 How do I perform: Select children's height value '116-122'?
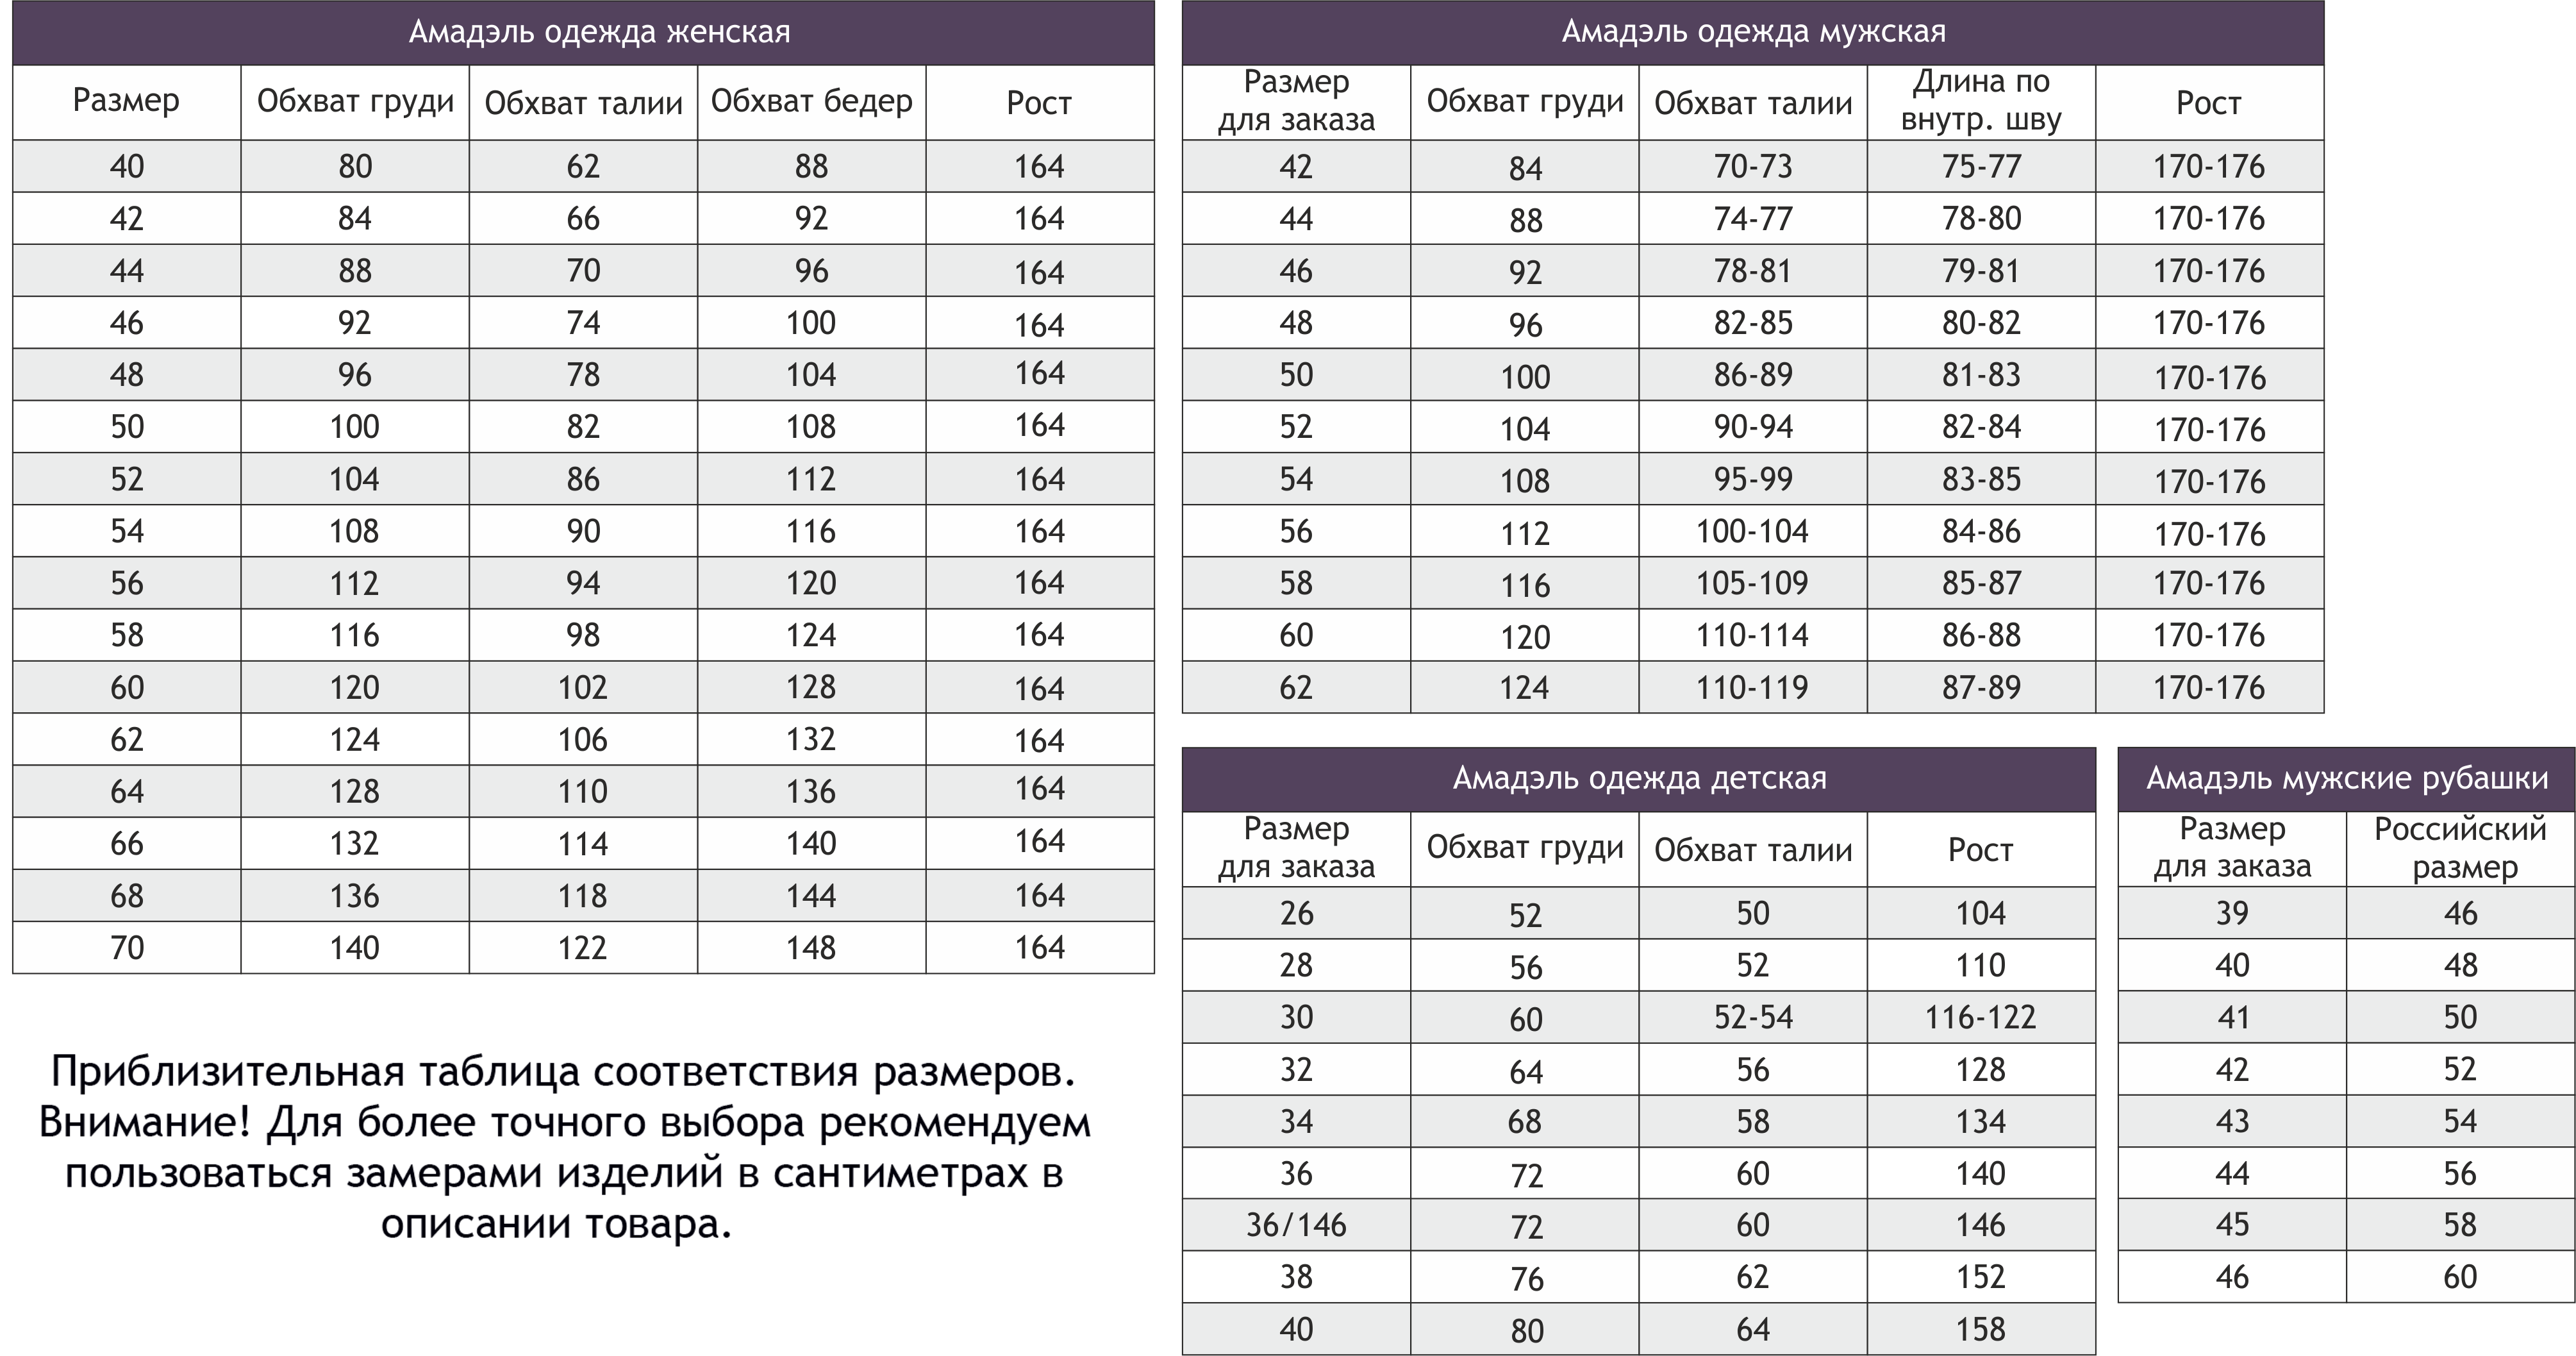click(1981, 1017)
